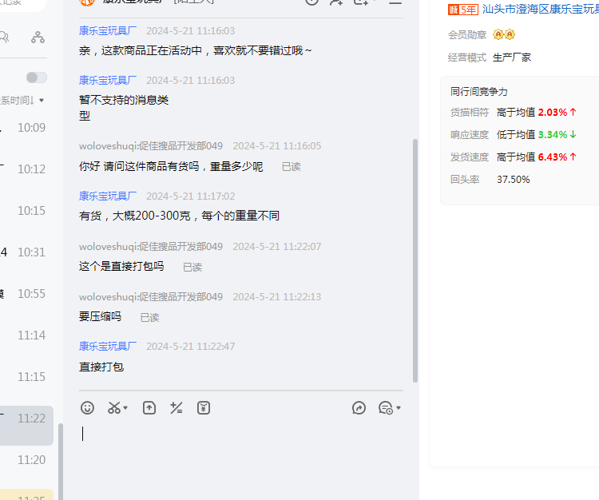Select the highlighted conversation timed 11:22
The height and width of the screenshot is (500, 599).
coord(26,426)
